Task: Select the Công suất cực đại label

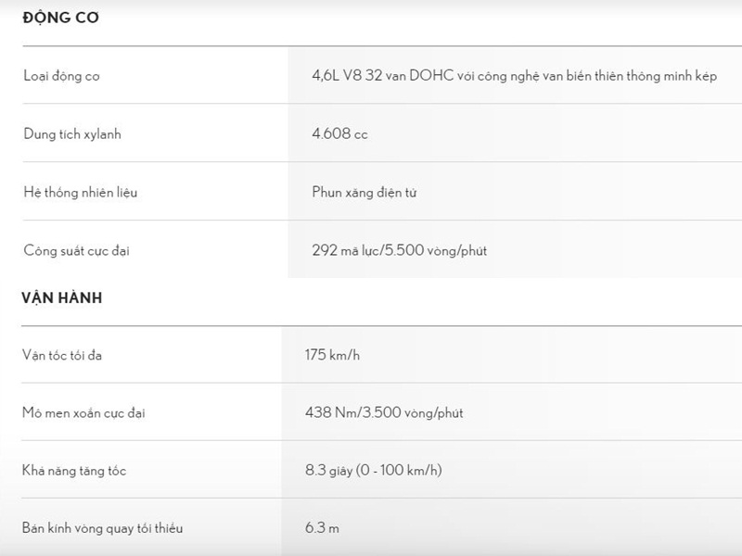Action: click(x=76, y=250)
